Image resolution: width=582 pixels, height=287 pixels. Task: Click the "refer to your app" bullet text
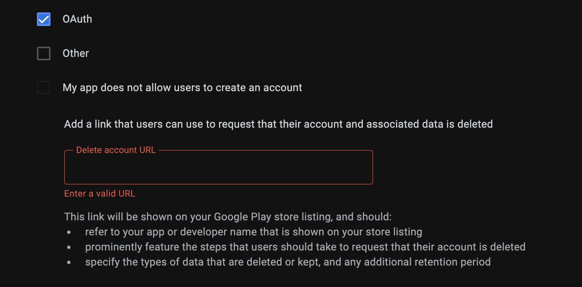pyautogui.click(x=253, y=232)
